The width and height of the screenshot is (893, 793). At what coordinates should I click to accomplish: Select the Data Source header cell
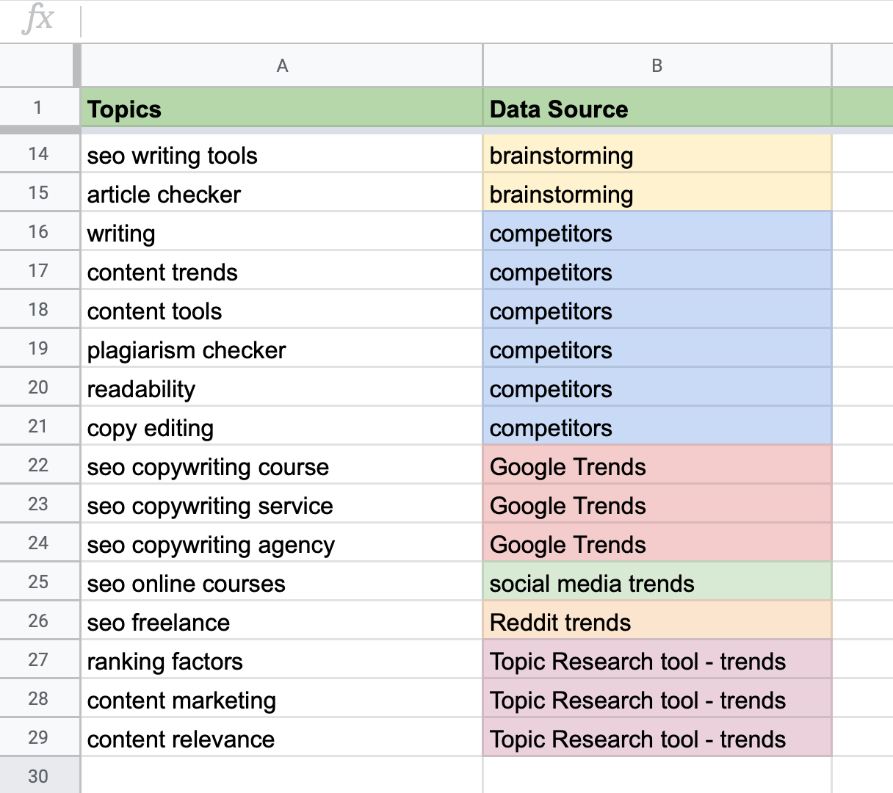[x=657, y=109]
